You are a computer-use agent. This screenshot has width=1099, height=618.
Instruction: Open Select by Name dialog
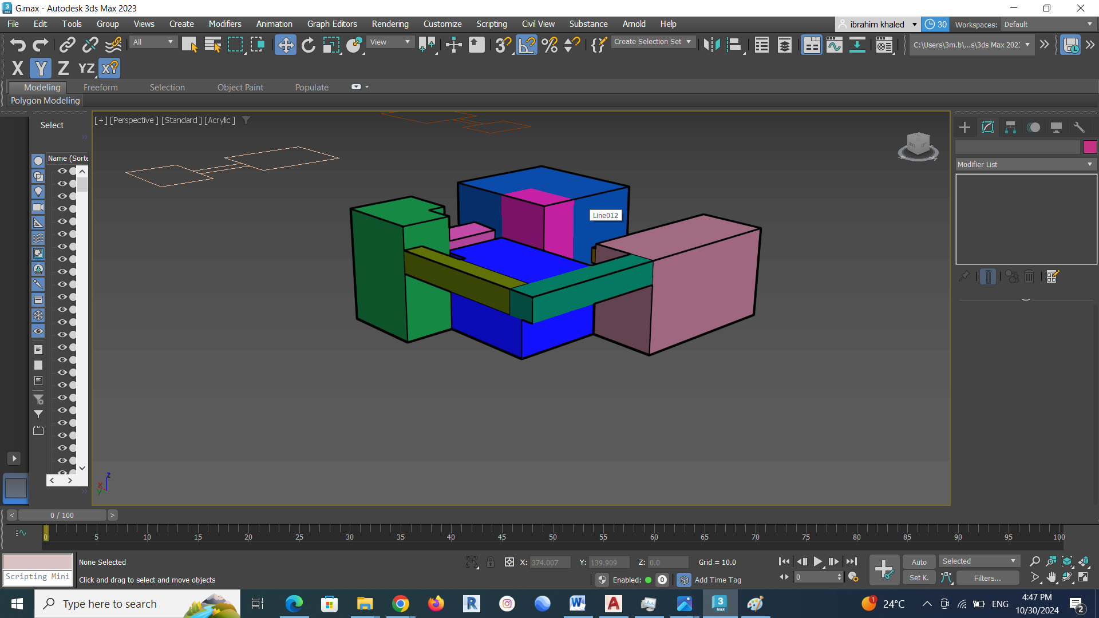coord(212,45)
